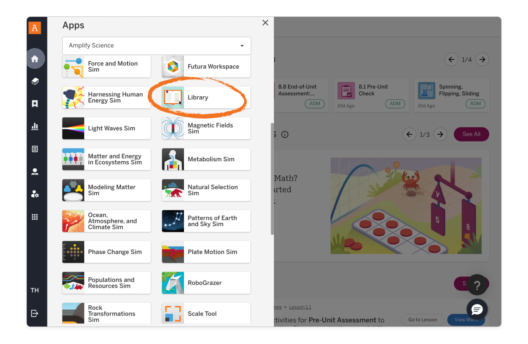Close the Apps panel

pyautogui.click(x=265, y=23)
